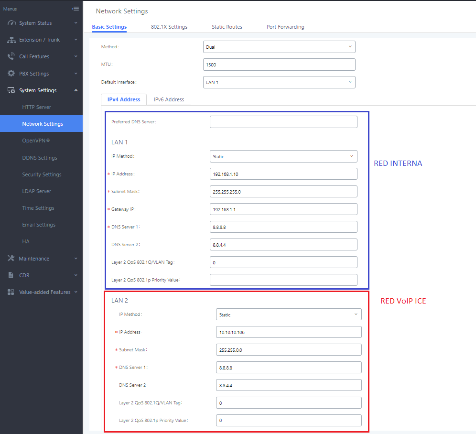Open the LAN 1 IP Method dropdown
Screen dimensions: 476x434
pos(283,156)
